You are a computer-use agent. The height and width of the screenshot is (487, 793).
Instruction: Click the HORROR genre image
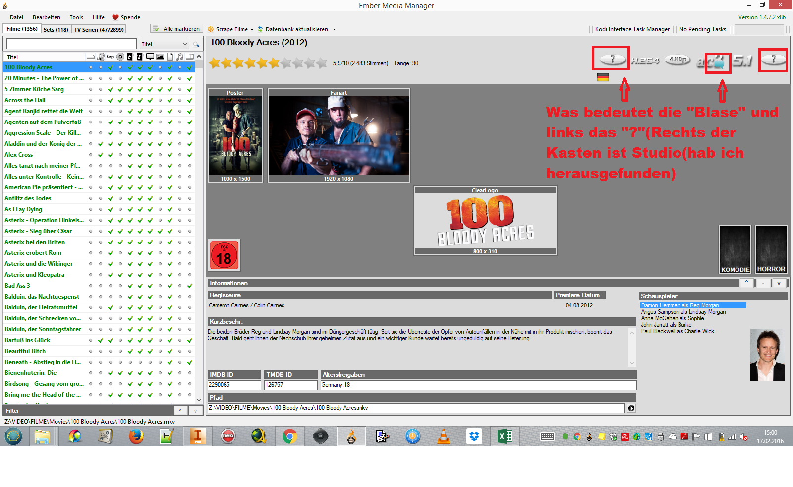point(771,249)
